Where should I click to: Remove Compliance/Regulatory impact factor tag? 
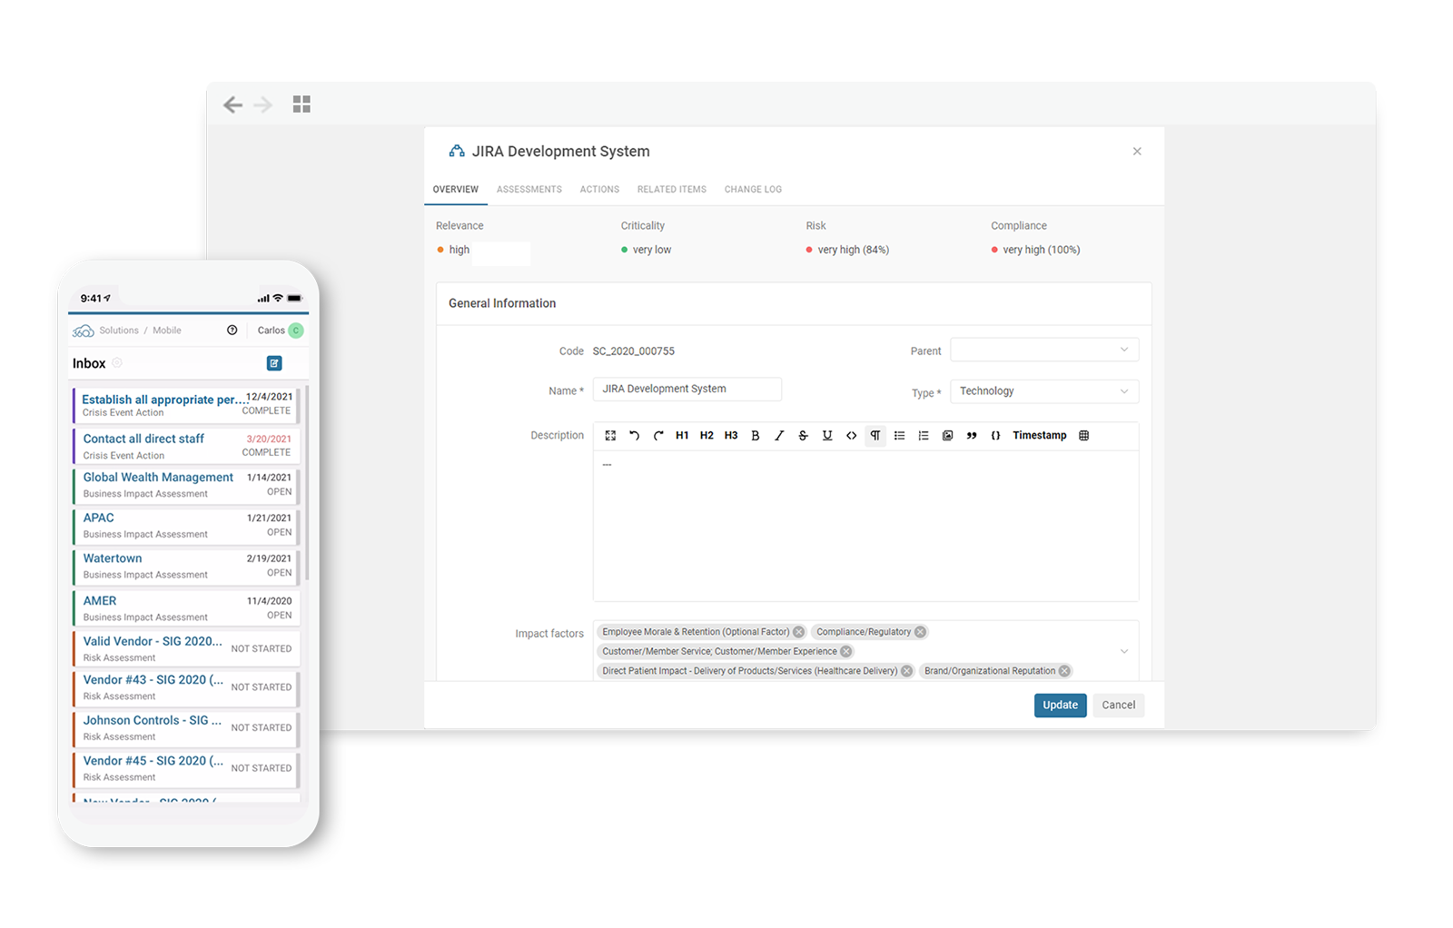click(x=920, y=632)
